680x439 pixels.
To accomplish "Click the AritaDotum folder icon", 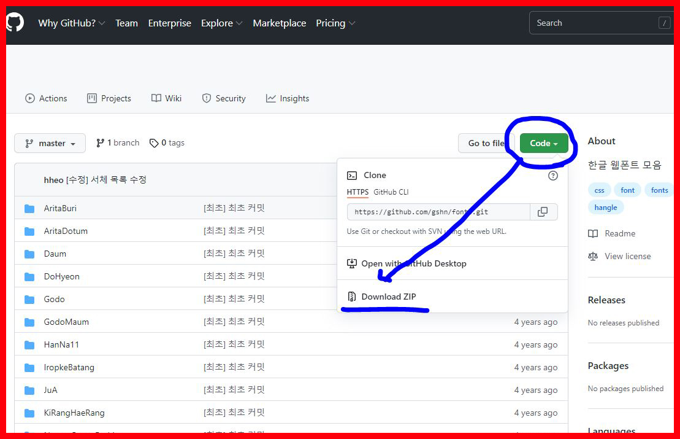I will 29,231.
